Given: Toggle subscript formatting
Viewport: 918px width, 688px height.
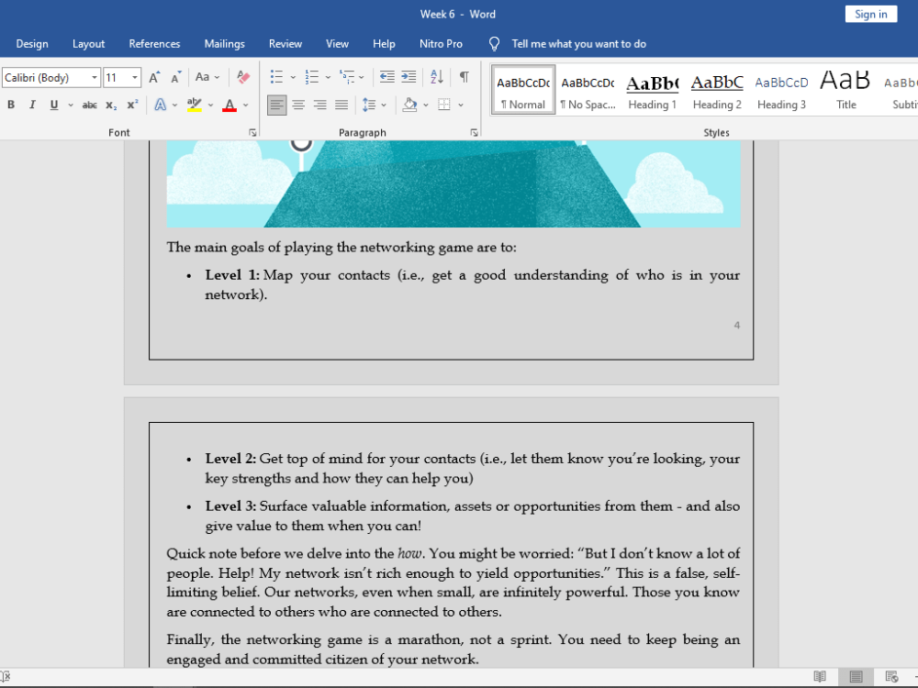Looking at the screenshot, I should 111,105.
